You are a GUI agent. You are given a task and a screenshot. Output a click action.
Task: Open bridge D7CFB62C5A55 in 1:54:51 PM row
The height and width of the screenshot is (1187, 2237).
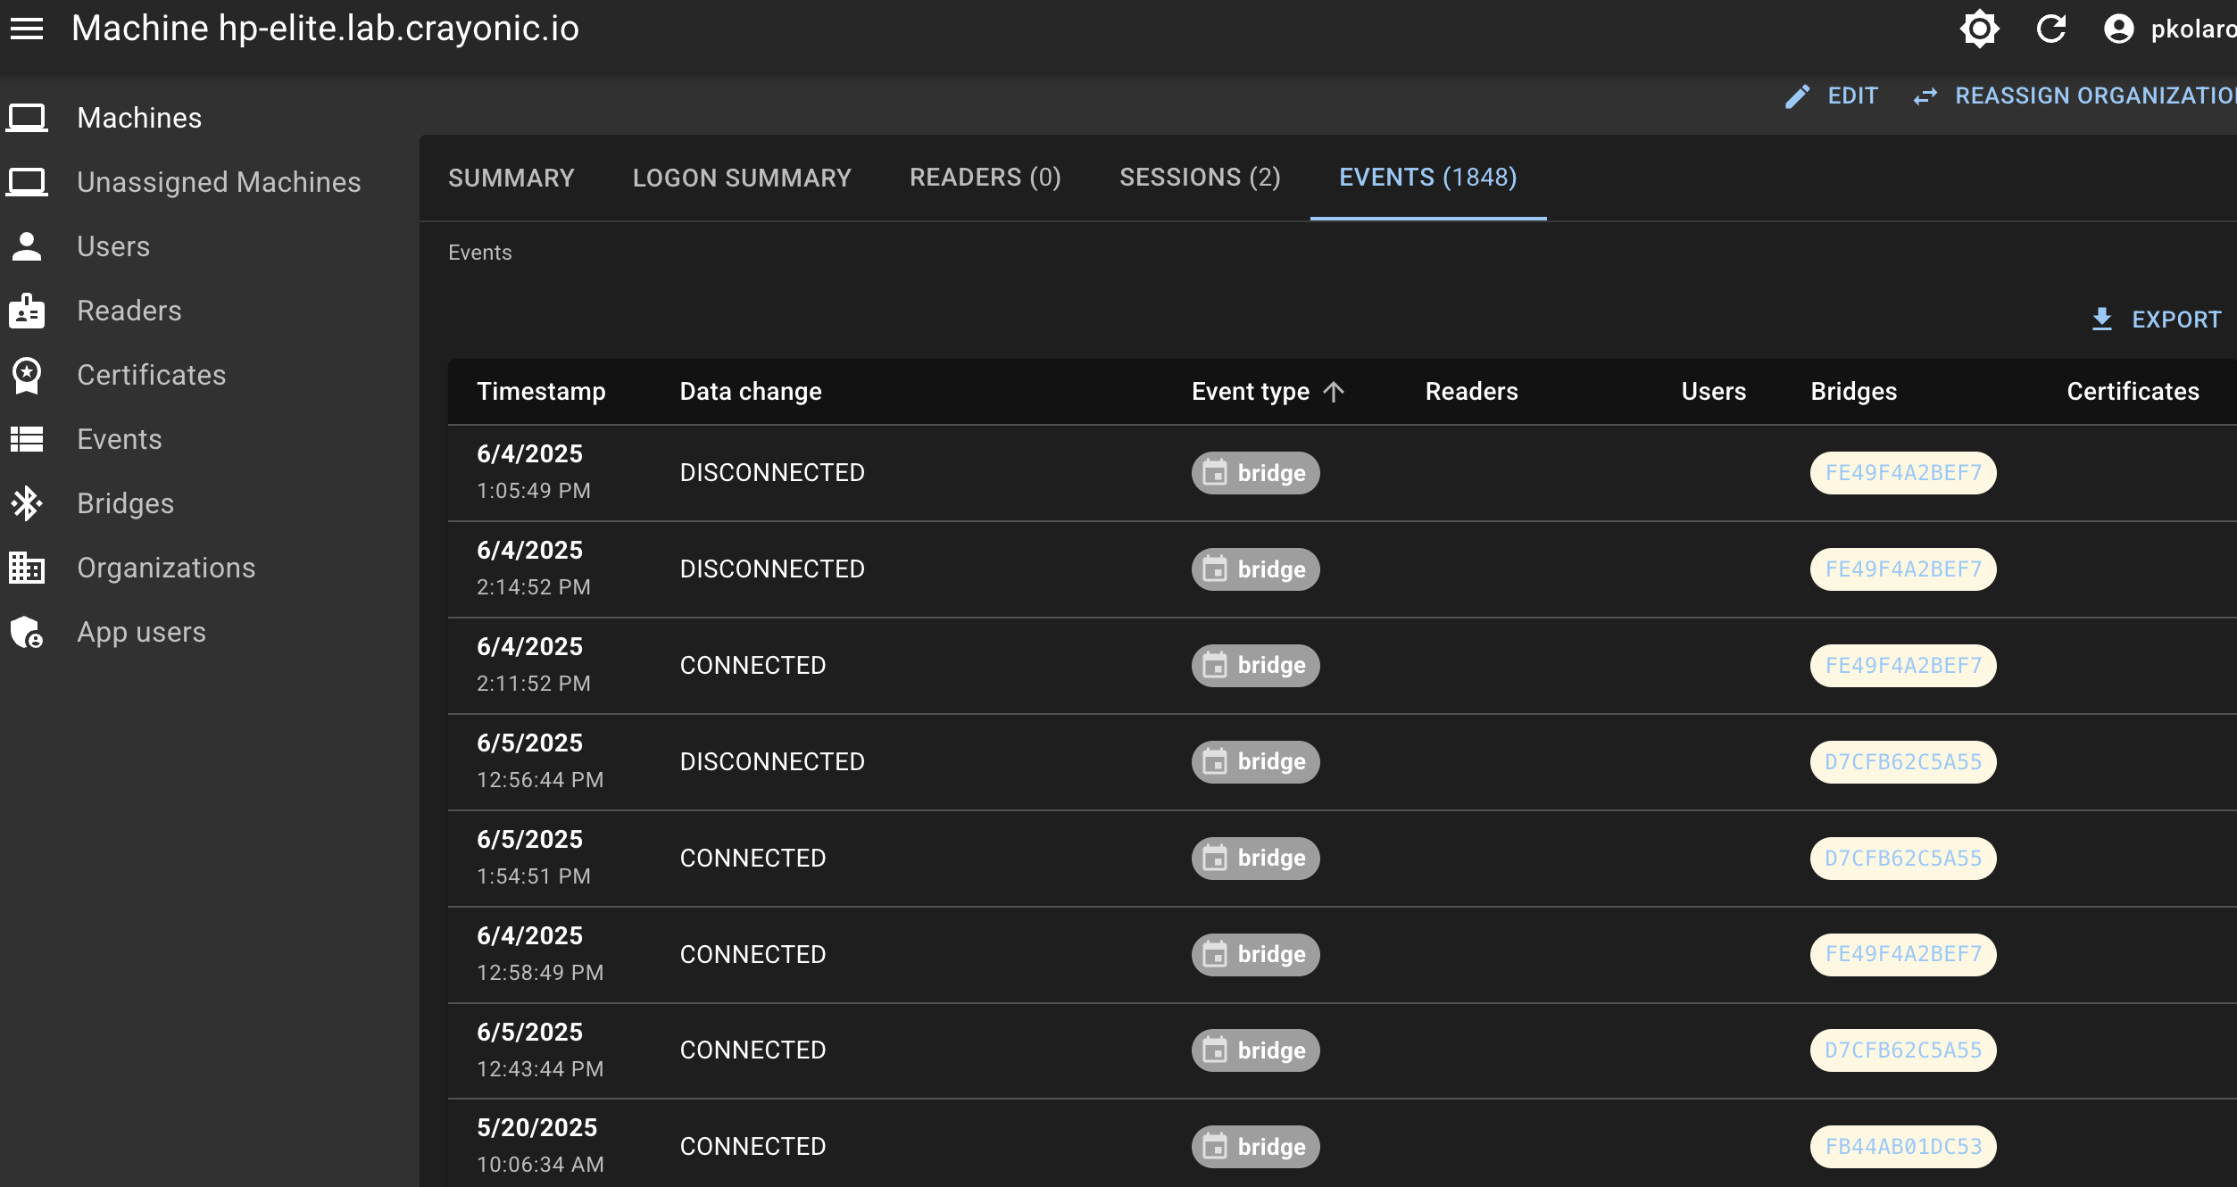click(x=1903, y=859)
